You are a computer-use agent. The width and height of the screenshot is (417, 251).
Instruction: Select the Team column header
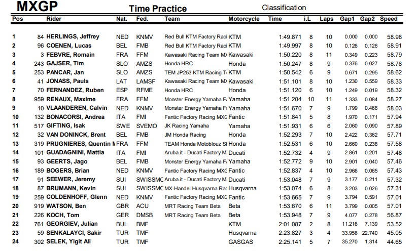point(172,19)
